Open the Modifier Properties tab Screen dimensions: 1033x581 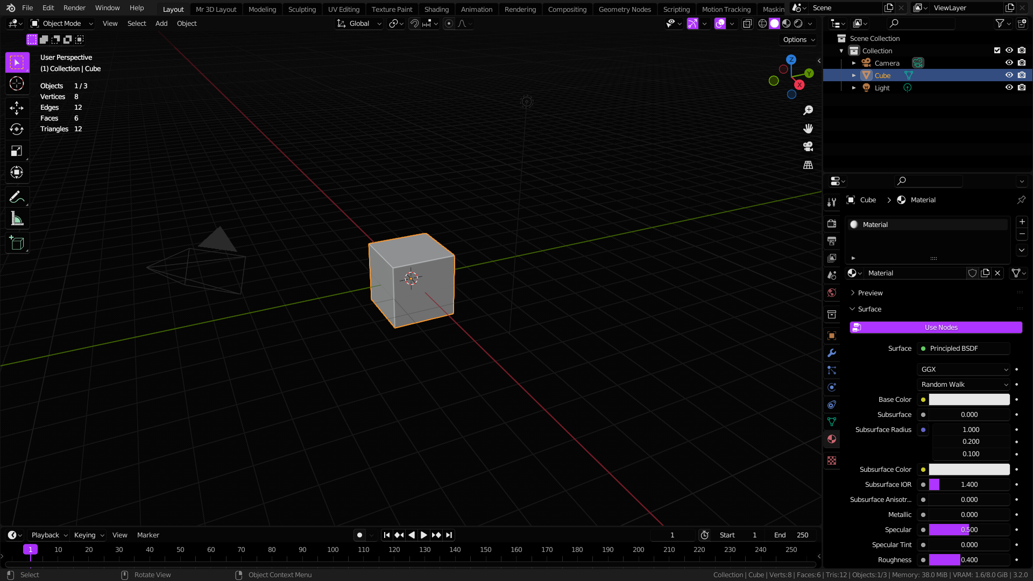coord(832,353)
